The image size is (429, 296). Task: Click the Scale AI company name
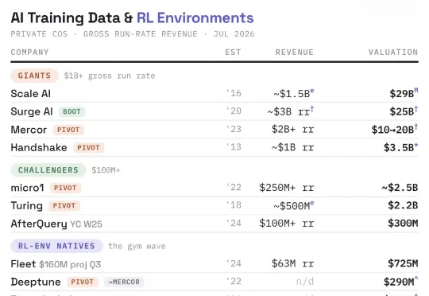pos(31,94)
